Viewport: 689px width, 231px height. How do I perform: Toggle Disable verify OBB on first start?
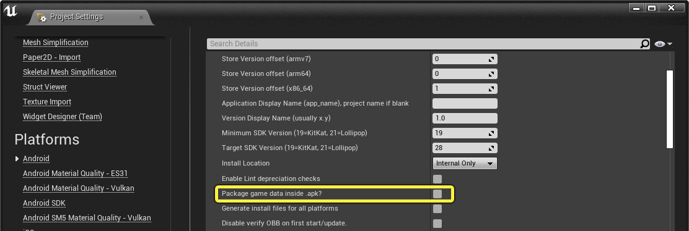[x=437, y=224]
